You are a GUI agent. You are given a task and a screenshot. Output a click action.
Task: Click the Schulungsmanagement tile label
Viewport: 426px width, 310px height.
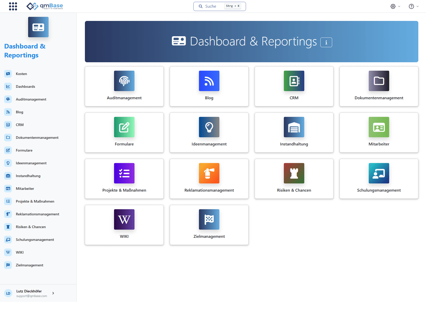(x=379, y=190)
